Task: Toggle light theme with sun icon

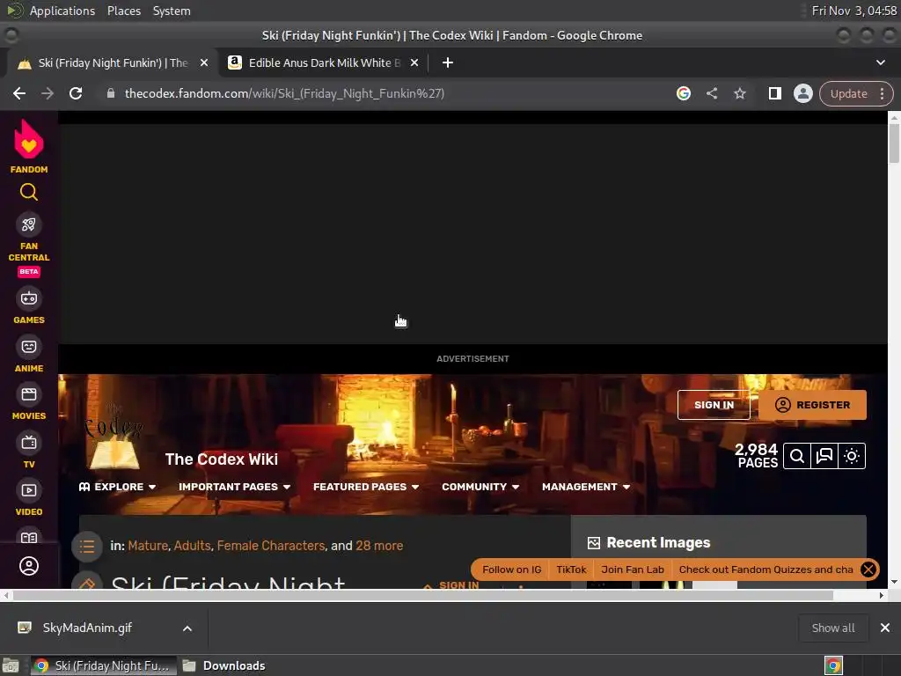Action: coord(852,457)
